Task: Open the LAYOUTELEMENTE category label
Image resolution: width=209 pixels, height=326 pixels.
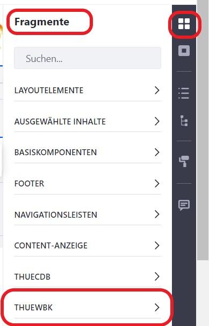Action: 49,91
